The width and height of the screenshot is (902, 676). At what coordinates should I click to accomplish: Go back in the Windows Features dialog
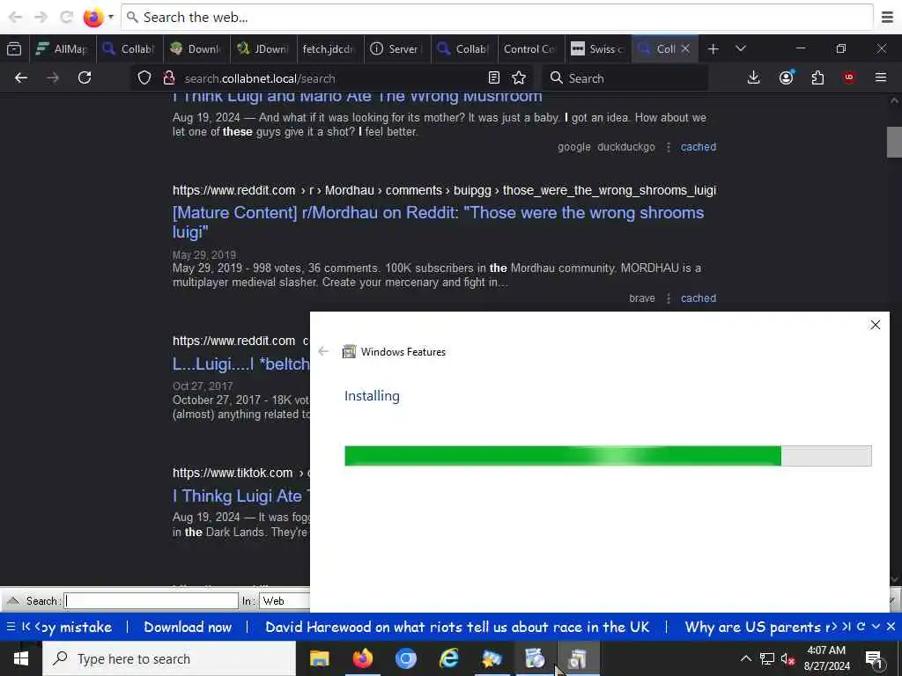click(x=323, y=351)
